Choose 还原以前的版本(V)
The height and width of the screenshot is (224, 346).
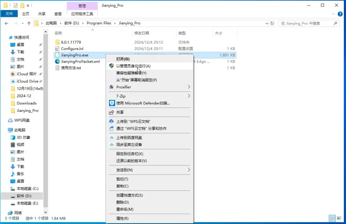150,161
